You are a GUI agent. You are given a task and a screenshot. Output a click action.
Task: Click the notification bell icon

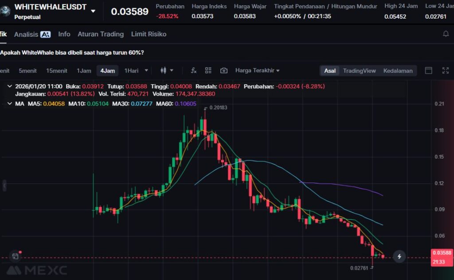446,34
